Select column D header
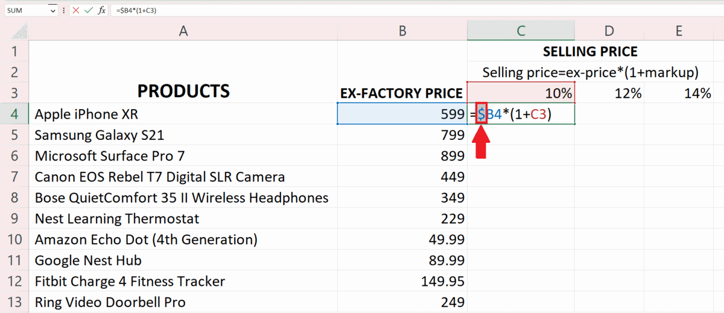 [x=609, y=31]
